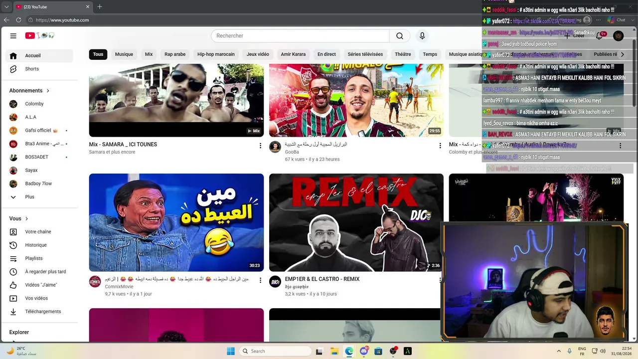Reload the page with the refresh icon

(x=18, y=20)
